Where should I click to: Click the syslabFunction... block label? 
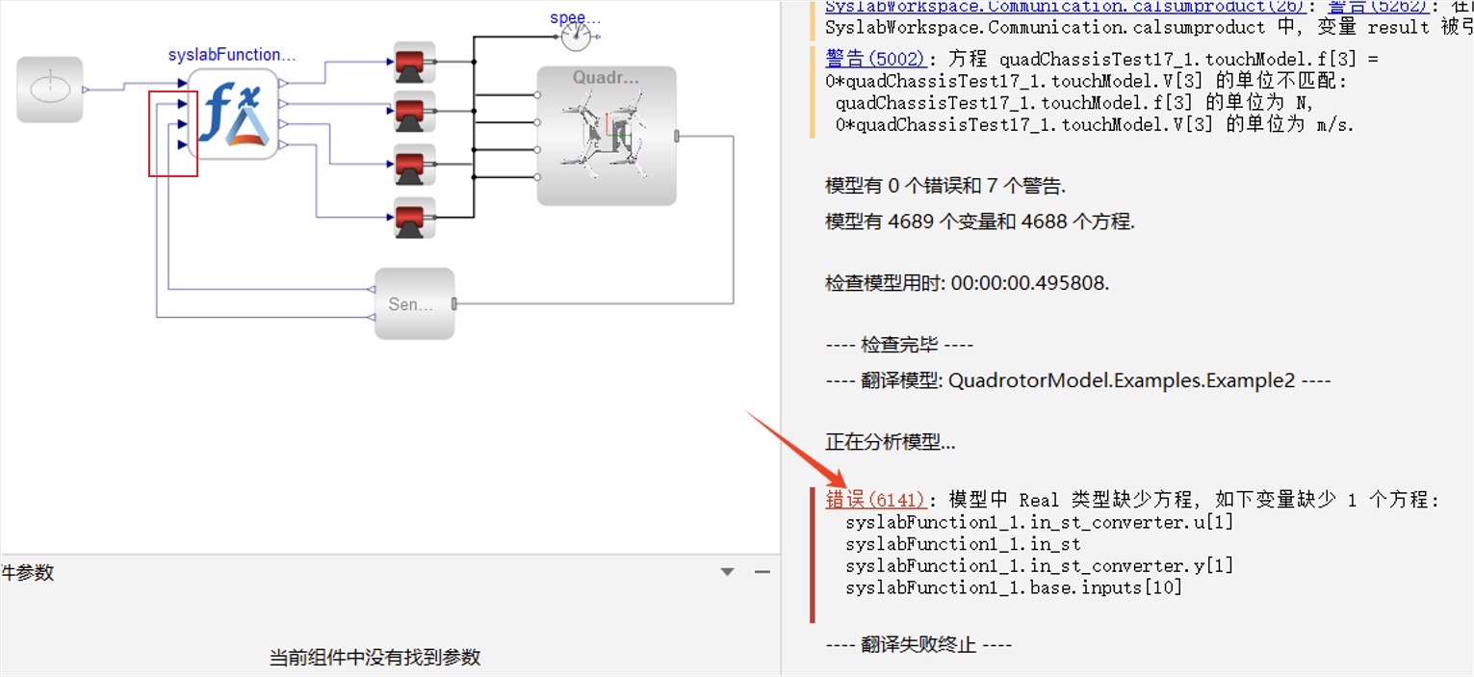(232, 55)
